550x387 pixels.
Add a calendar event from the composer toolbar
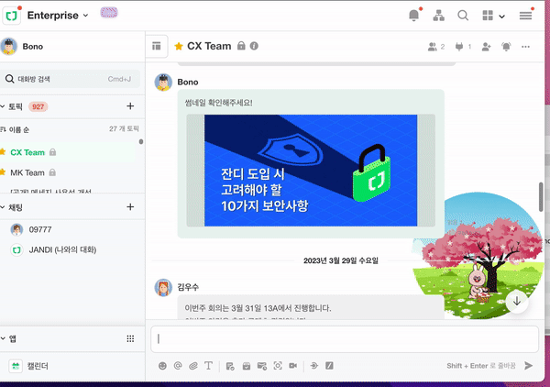coord(247,366)
